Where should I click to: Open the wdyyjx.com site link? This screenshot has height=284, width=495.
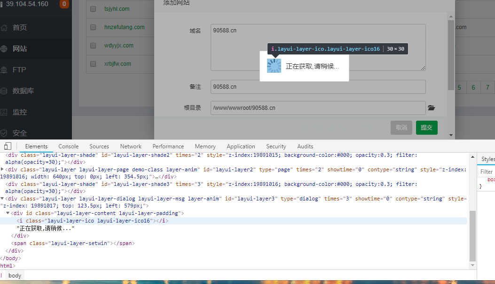click(119, 46)
